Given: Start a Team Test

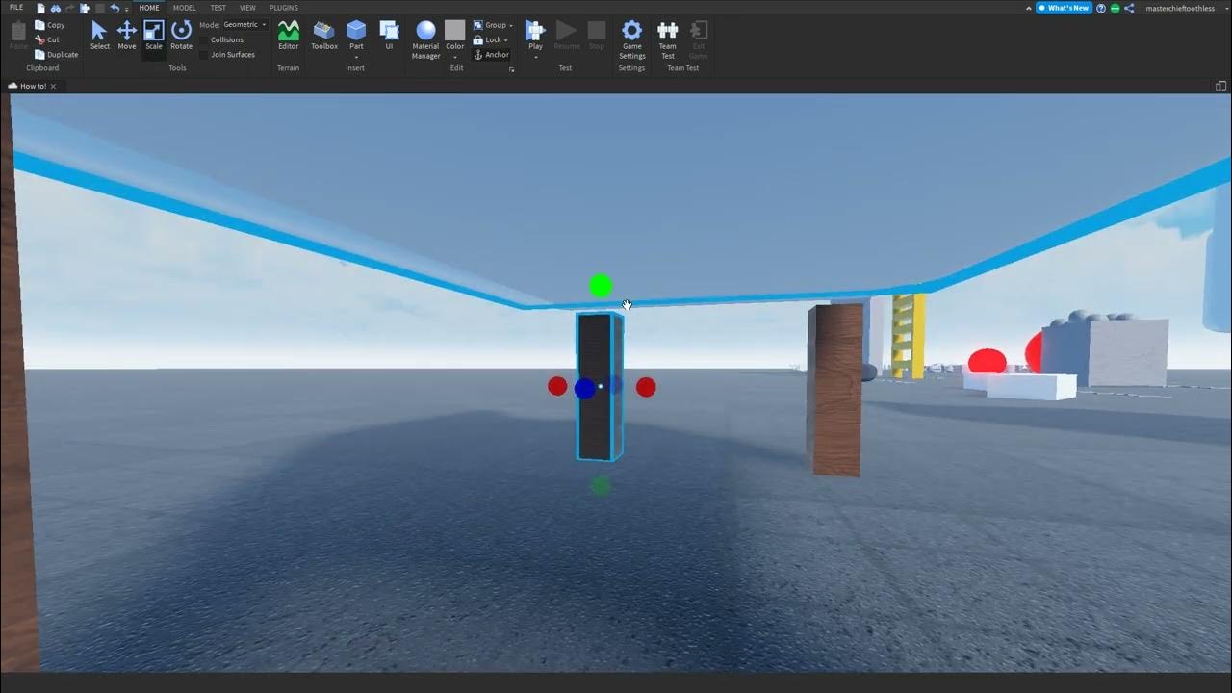Looking at the screenshot, I should coord(667,39).
